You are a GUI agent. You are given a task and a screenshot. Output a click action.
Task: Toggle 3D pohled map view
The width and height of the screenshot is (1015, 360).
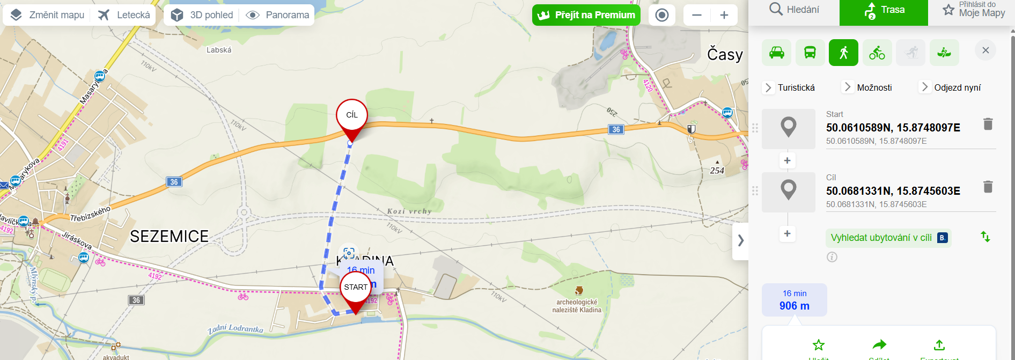coord(202,15)
